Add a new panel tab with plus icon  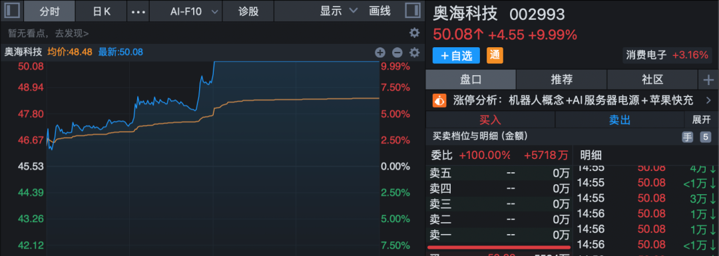(x=708, y=80)
